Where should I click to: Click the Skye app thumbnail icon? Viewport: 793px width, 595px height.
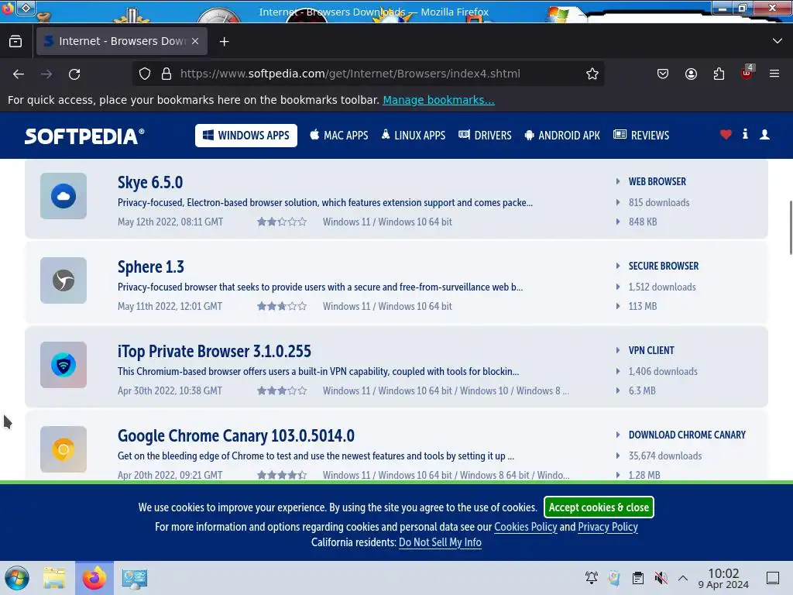(x=64, y=196)
